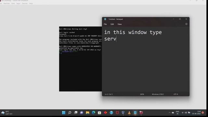
Task: Expand the system tray hidden icons chevron
Action: [169, 113]
